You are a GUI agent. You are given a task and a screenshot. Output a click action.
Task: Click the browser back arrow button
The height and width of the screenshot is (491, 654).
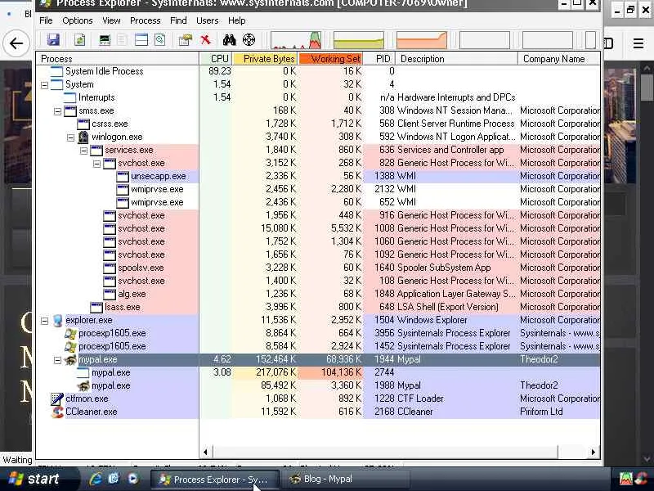pos(16,43)
